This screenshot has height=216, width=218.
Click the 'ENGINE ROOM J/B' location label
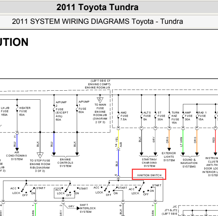coord(97,88)
